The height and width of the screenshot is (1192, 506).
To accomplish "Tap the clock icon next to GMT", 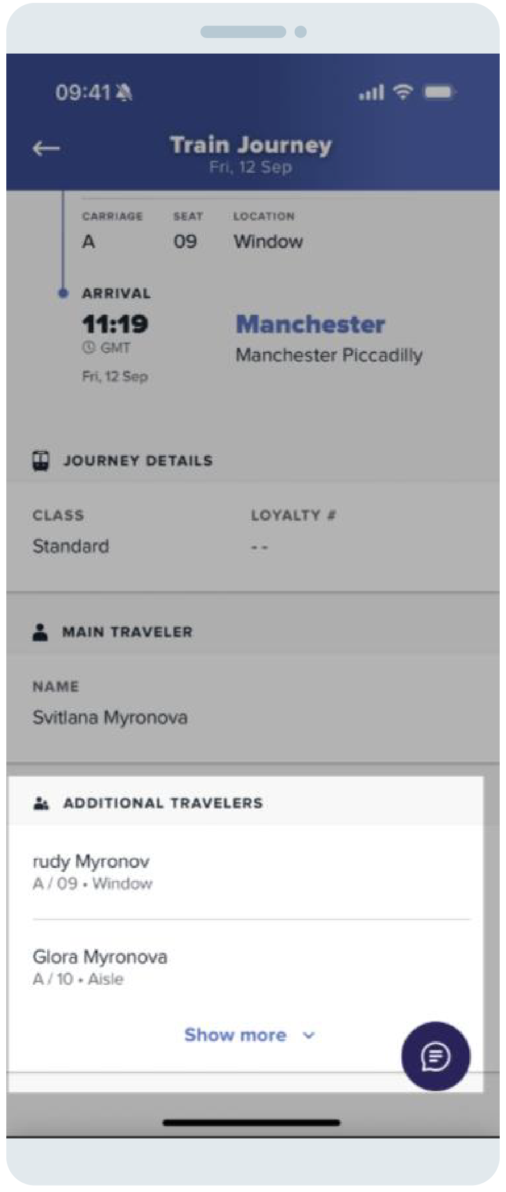I will click(x=88, y=348).
